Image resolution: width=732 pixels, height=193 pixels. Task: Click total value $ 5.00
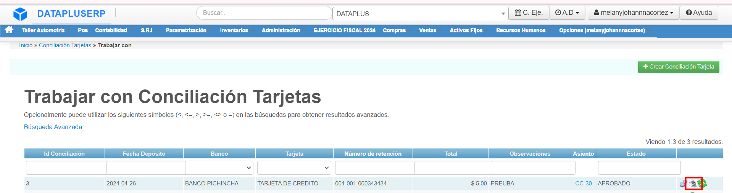click(x=479, y=183)
